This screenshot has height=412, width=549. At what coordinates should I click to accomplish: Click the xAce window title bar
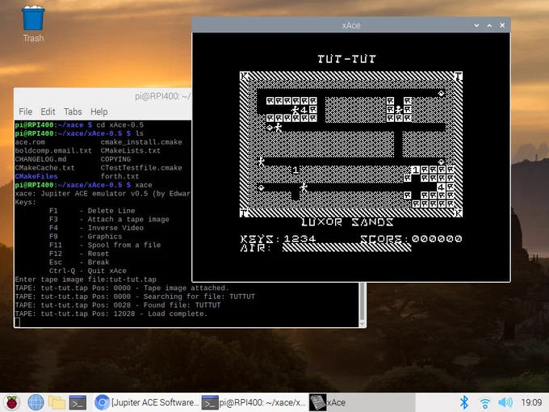pyautogui.click(x=351, y=25)
